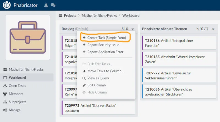Viewport: 220px width, 122px height.
Task: Click the Members people icon in sidebar
Action: 5,94
